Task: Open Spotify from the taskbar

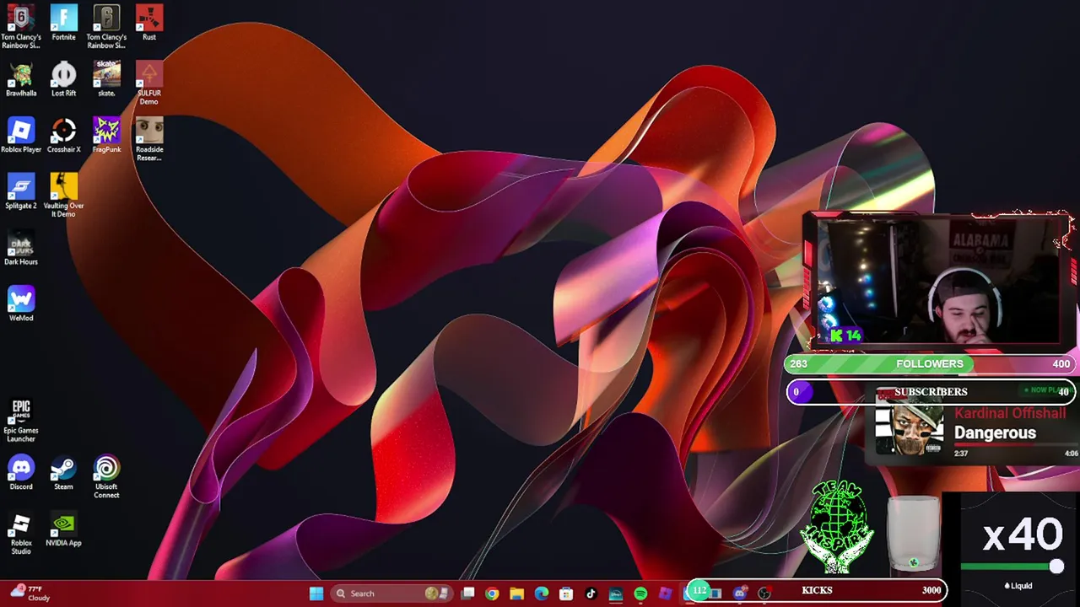Action: tap(640, 594)
